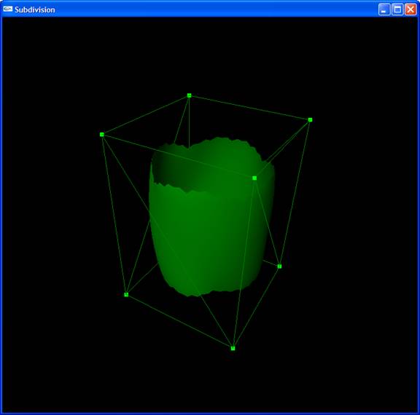Select the control point overlapping the mesh rim
420x415 pixels.
(254, 178)
